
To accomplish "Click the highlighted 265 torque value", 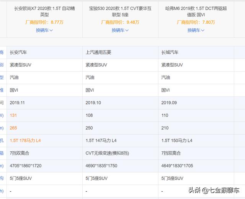I will (x=13, y=128).
